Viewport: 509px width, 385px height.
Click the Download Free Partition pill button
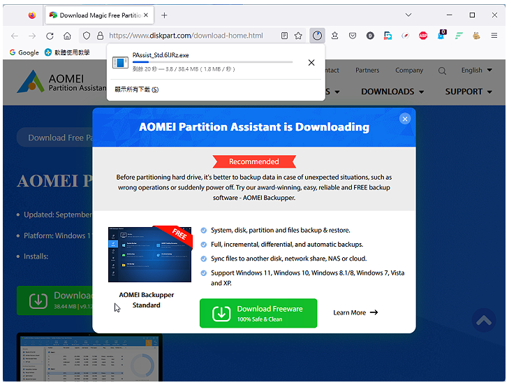click(x=54, y=138)
